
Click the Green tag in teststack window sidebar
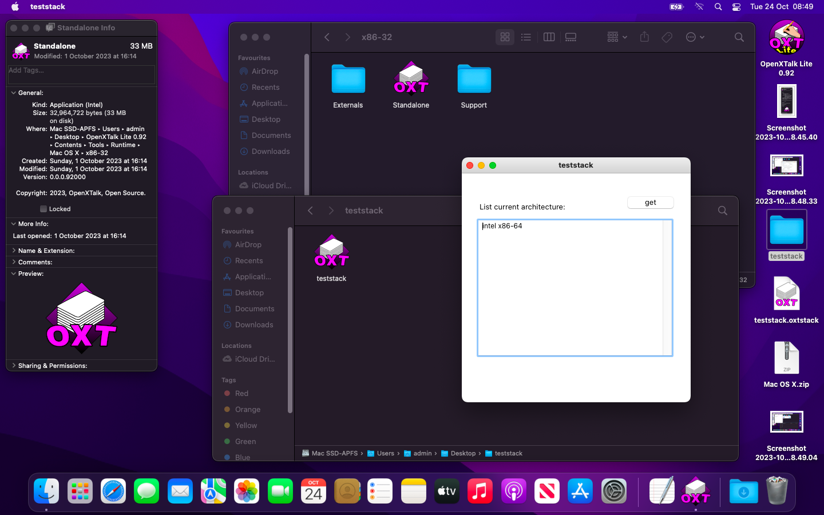coord(245,442)
